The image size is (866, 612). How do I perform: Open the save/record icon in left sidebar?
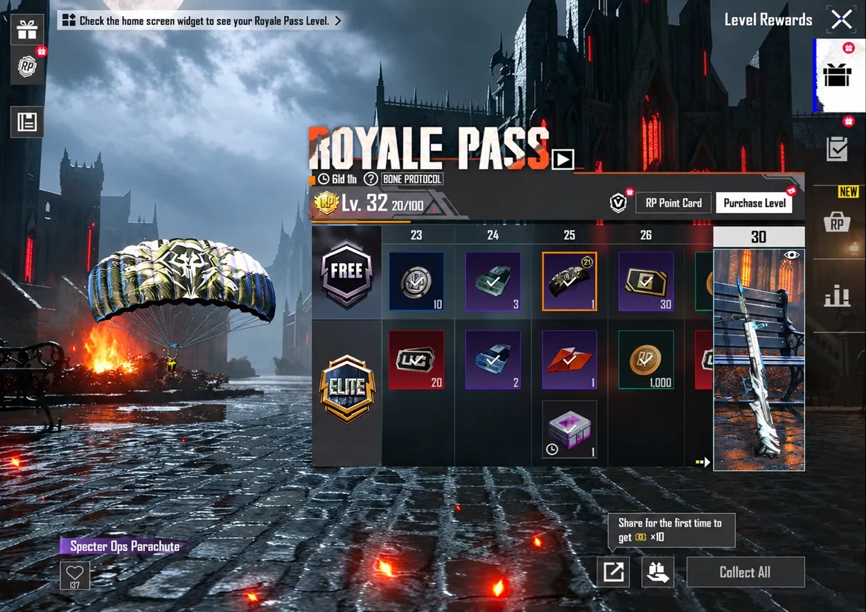click(x=27, y=122)
